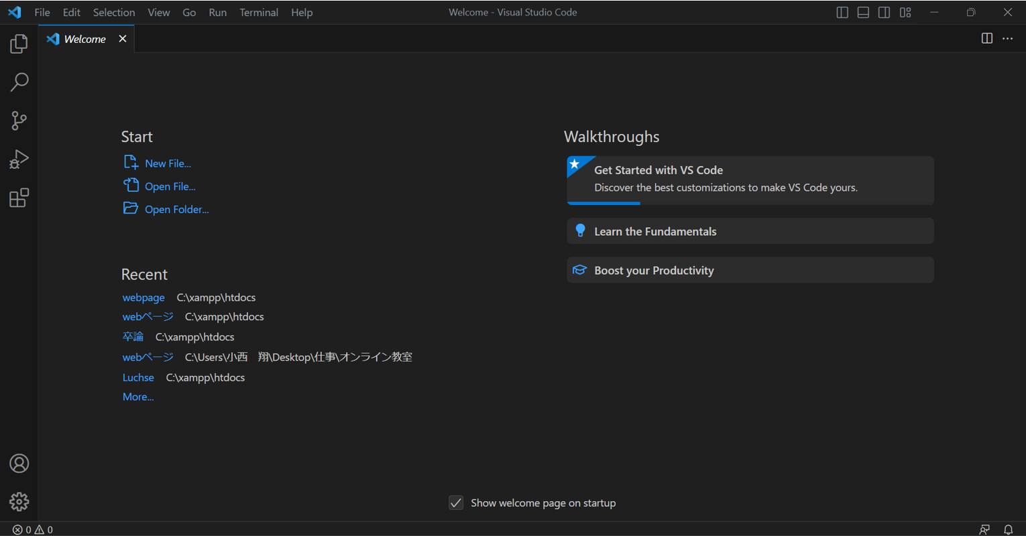This screenshot has width=1026, height=536.
Task: Click the VS Code logo in title bar
Action: 14,12
